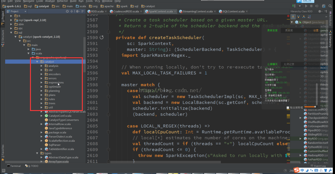Click the scroll-from-source target icon
This screenshot has width=335, height=174.
point(67,11)
